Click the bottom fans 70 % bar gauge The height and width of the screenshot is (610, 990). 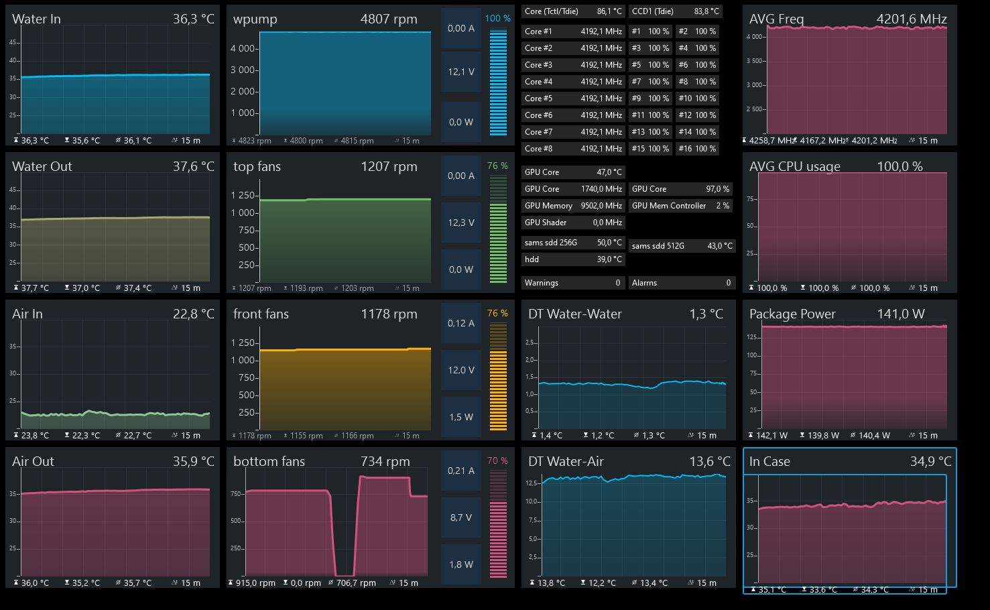tap(498, 524)
